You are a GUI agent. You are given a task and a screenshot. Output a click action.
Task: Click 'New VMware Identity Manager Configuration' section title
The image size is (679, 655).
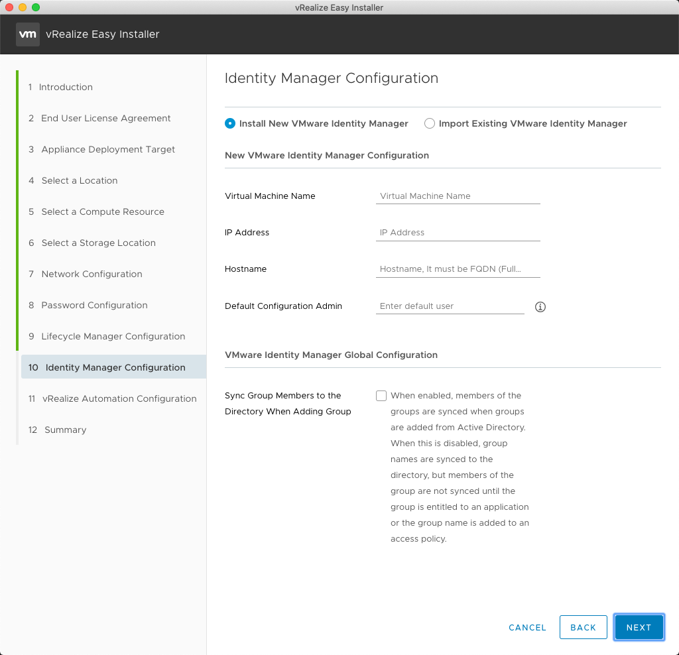[327, 155]
